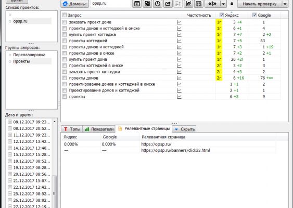Check the 'купить проект коттеджа' row checkbox
The image size is (293, 208).
pos(65,34)
